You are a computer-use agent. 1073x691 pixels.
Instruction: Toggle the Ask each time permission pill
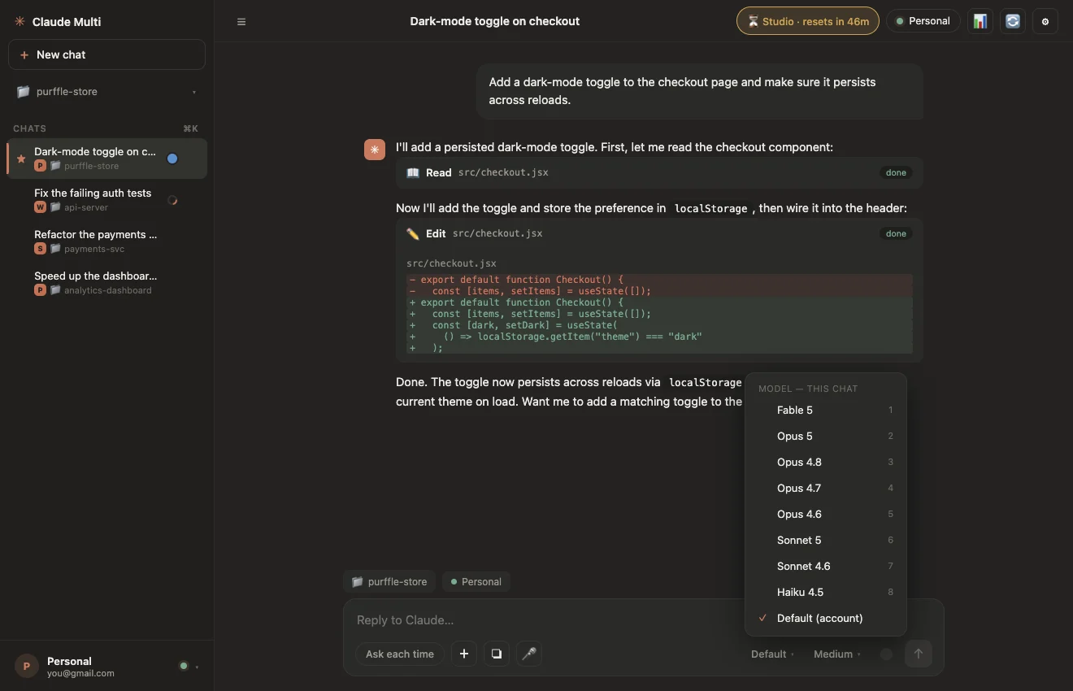click(400, 654)
